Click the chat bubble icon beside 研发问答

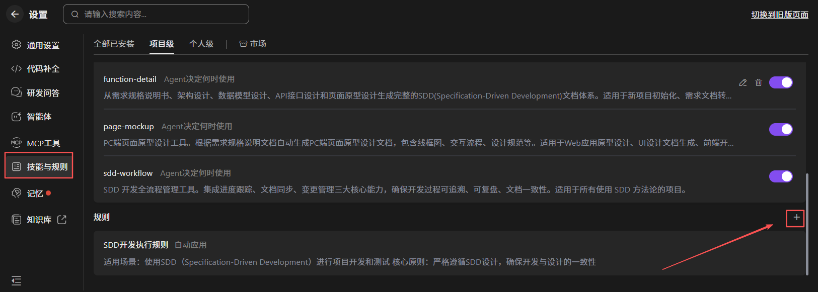coord(17,92)
